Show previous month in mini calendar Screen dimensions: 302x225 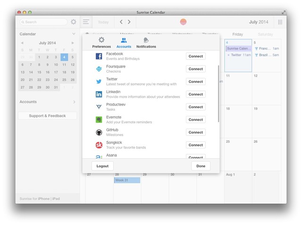(x=22, y=43)
